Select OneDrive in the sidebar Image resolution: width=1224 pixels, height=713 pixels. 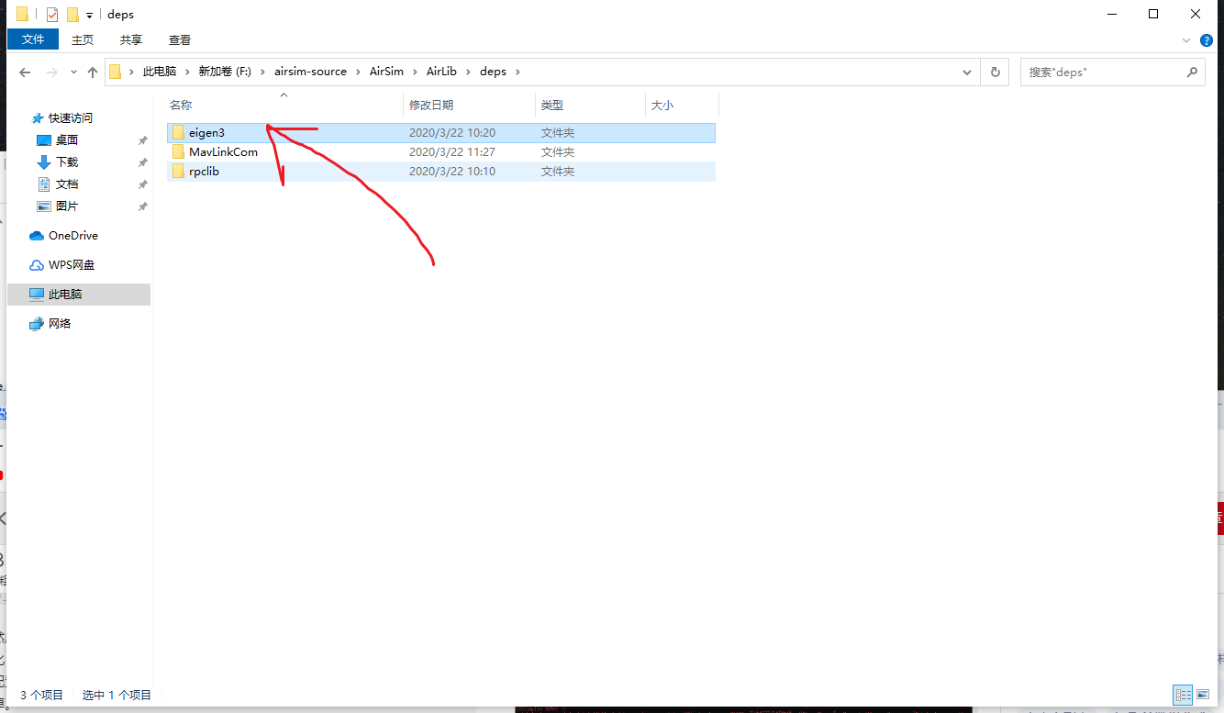(73, 236)
